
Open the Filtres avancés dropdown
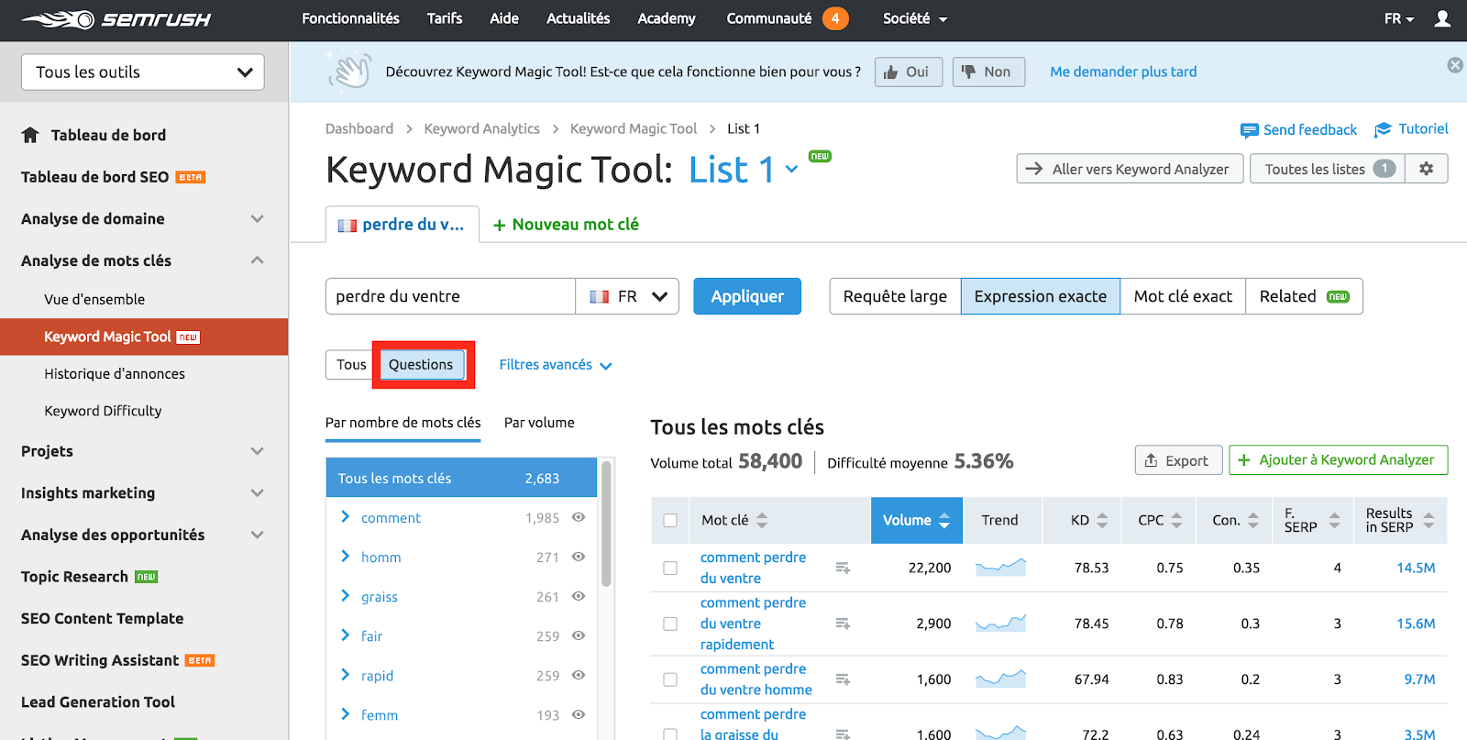(x=556, y=365)
